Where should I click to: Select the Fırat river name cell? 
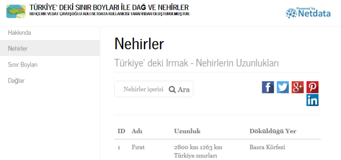click(138, 147)
